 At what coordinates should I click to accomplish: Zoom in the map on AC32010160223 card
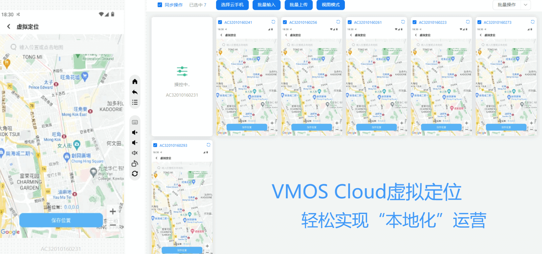coord(466,123)
